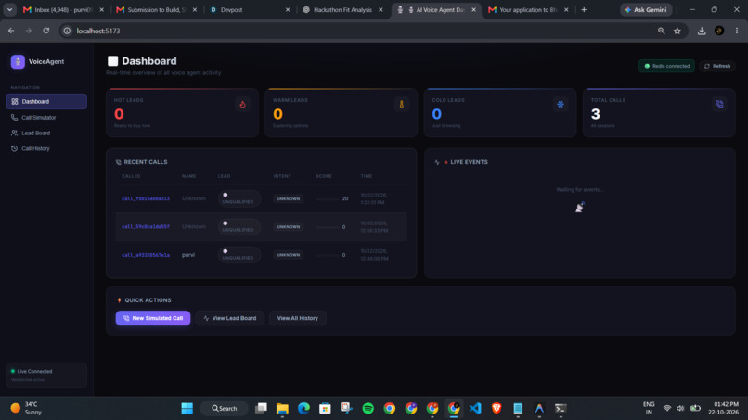The height and width of the screenshot is (420, 748).
Task: Click the VoiceAgent logo icon
Action: click(x=18, y=61)
